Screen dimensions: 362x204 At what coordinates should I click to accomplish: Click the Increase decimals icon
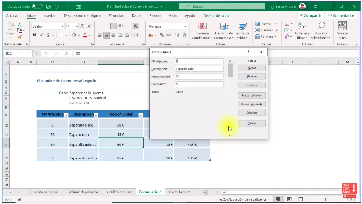click(177, 35)
